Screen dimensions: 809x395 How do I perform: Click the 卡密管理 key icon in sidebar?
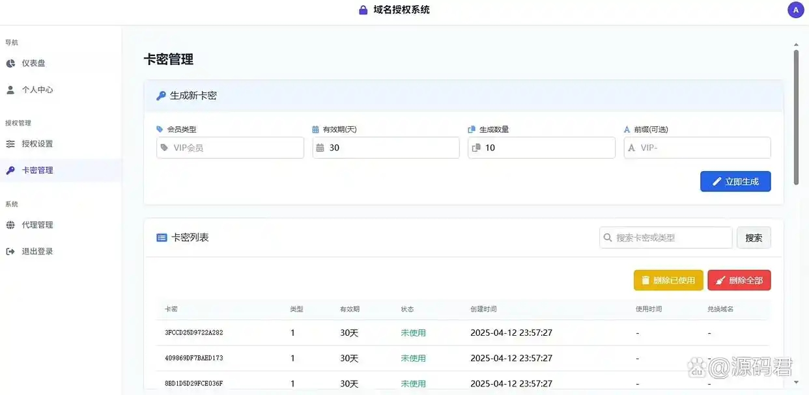(10, 170)
